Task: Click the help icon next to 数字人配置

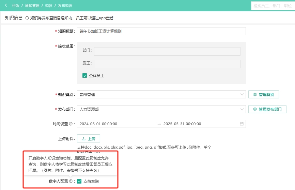Action: [71, 182]
